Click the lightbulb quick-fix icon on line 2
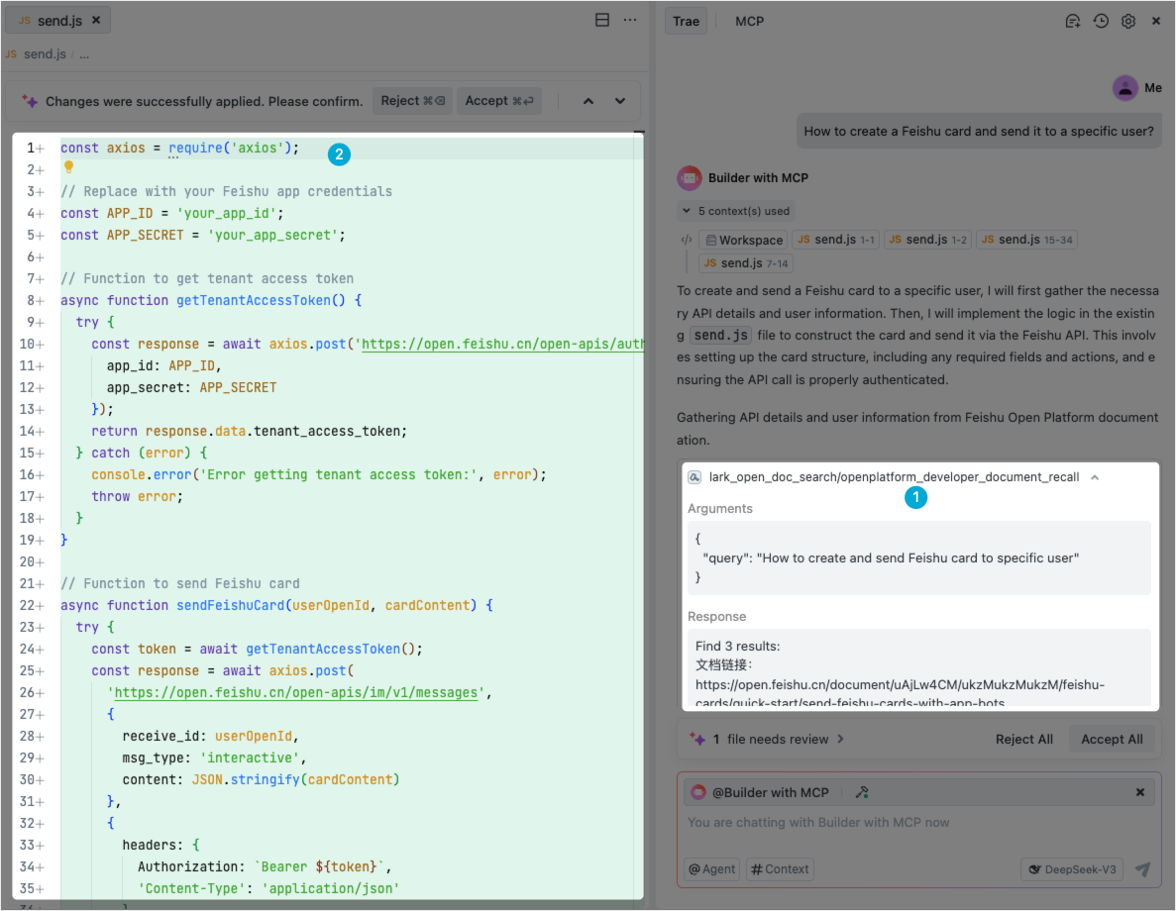This screenshot has width=1176, height=911. click(69, 168)
